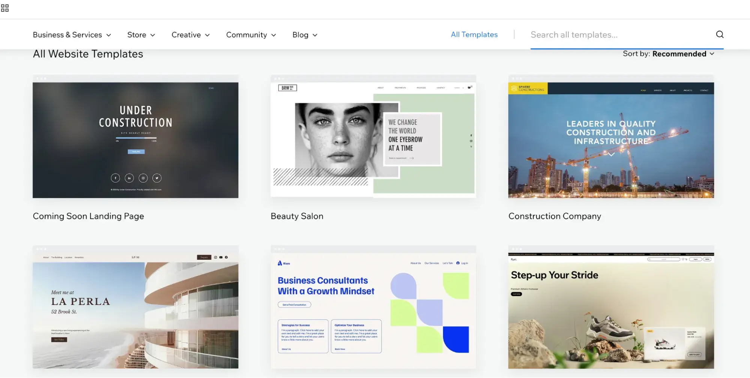Click BRW logo in Beauty Salon template
Screen dimensions: 750x378
pos(287,88)
